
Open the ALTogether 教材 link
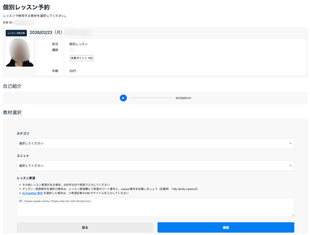tap(32, 193)
